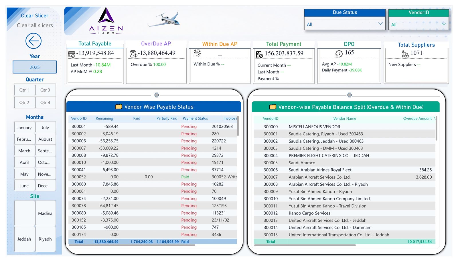Sort by Paid column header
The image size is (458, 262).
click(137, 118)
